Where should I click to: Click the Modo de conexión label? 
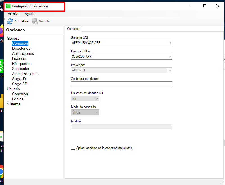83,107
